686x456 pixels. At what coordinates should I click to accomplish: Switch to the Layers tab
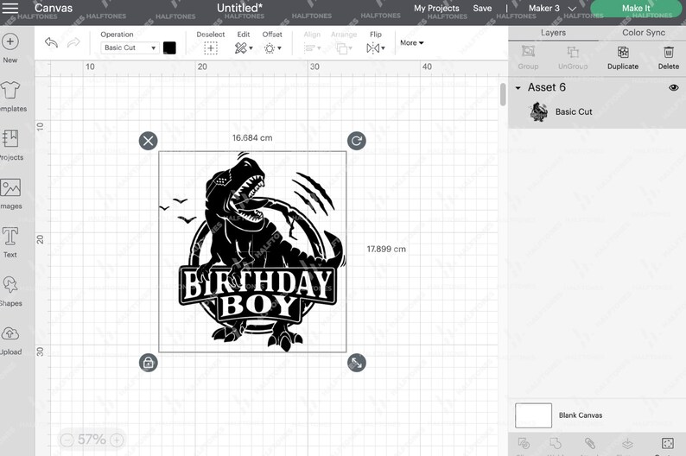(x=553, y=33)
